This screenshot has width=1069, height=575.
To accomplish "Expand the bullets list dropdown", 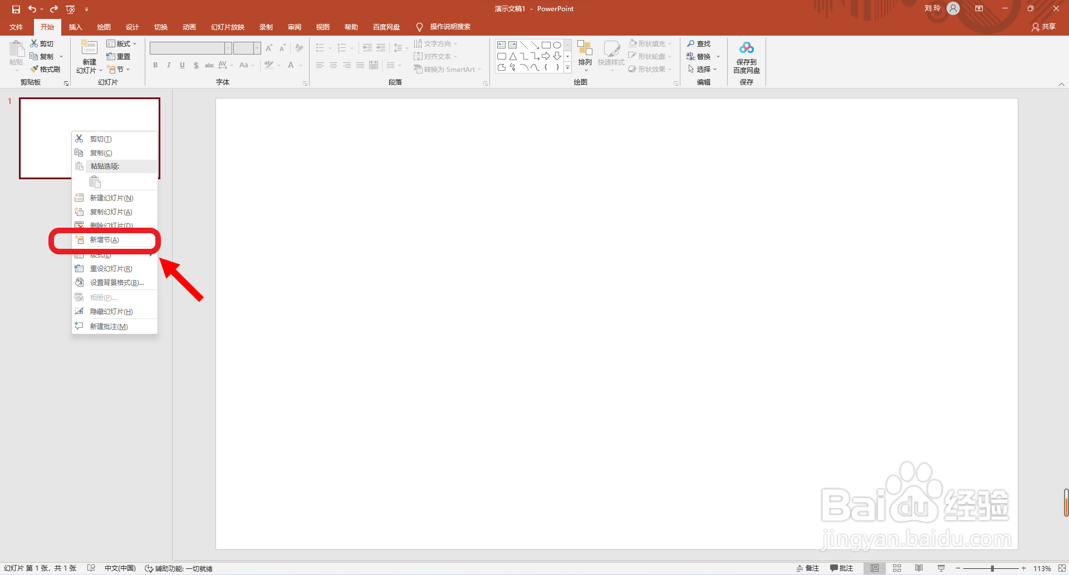I will tap(330, 48).
